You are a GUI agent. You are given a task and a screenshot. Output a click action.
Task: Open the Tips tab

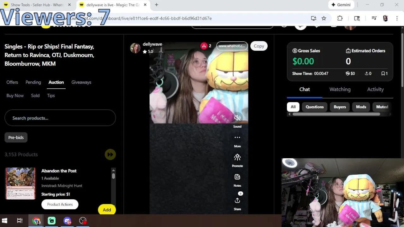tap(51, 96)
